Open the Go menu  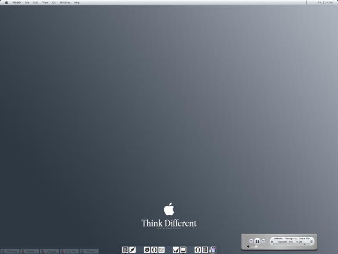pos(54,3)
